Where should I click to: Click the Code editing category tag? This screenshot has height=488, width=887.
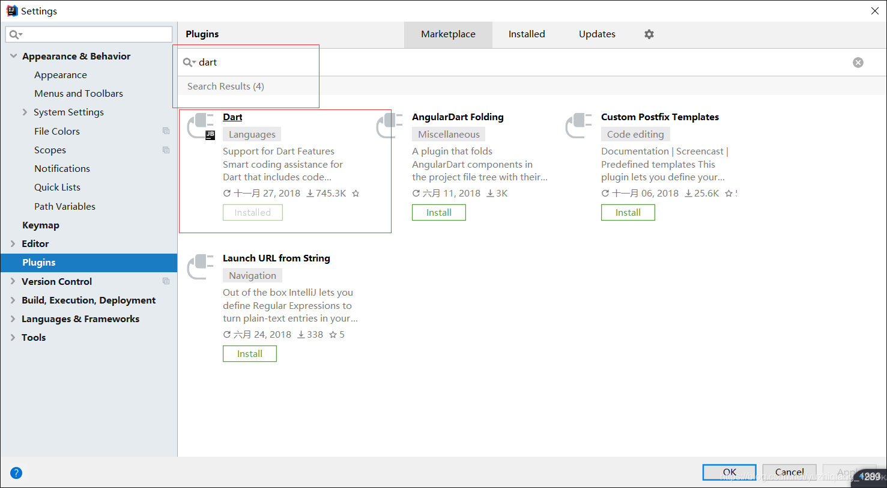coord(635,135)
